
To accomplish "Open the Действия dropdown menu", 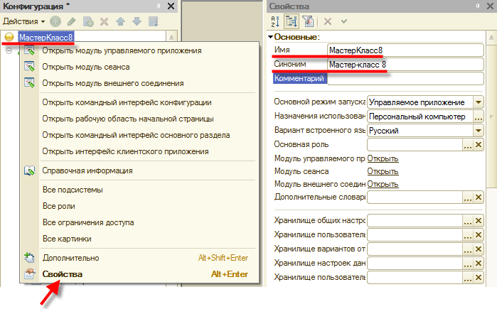I will click(24, 22).
